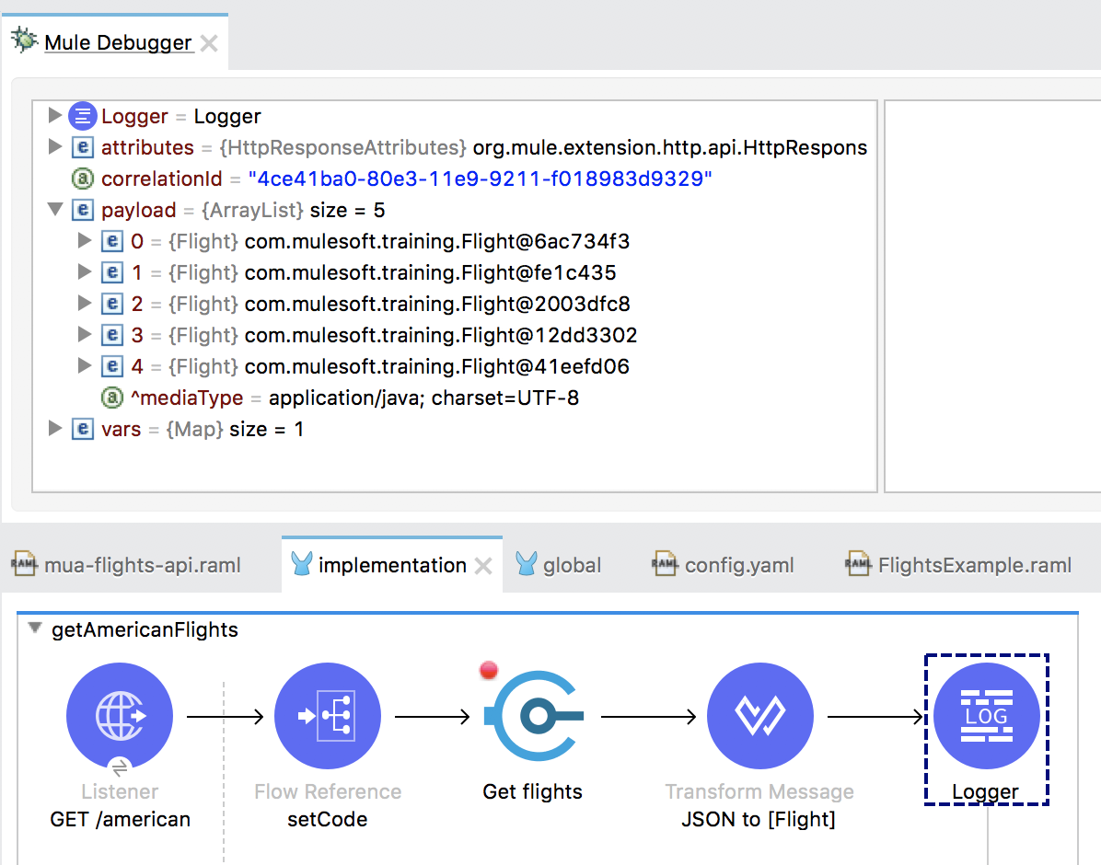Toggle the breakpoint on Get flights
The height and width of the screenshot is (865, 1101).
489,671
